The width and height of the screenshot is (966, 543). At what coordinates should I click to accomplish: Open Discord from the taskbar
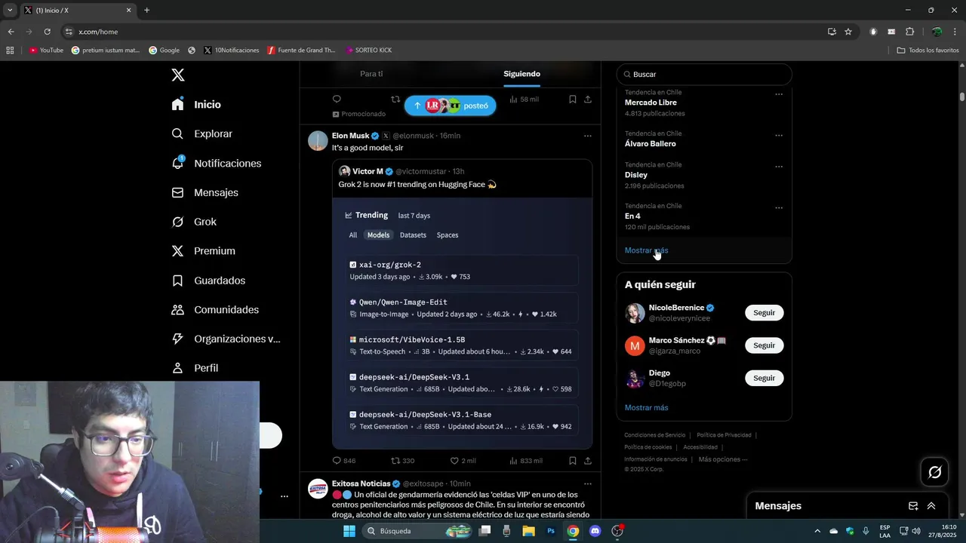pos(595,531)
